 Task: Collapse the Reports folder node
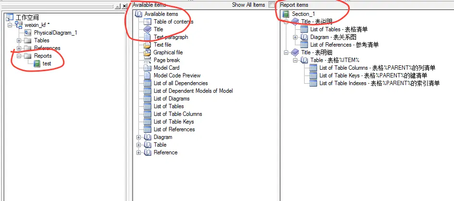pyautogui.click(x=19, y=56)
